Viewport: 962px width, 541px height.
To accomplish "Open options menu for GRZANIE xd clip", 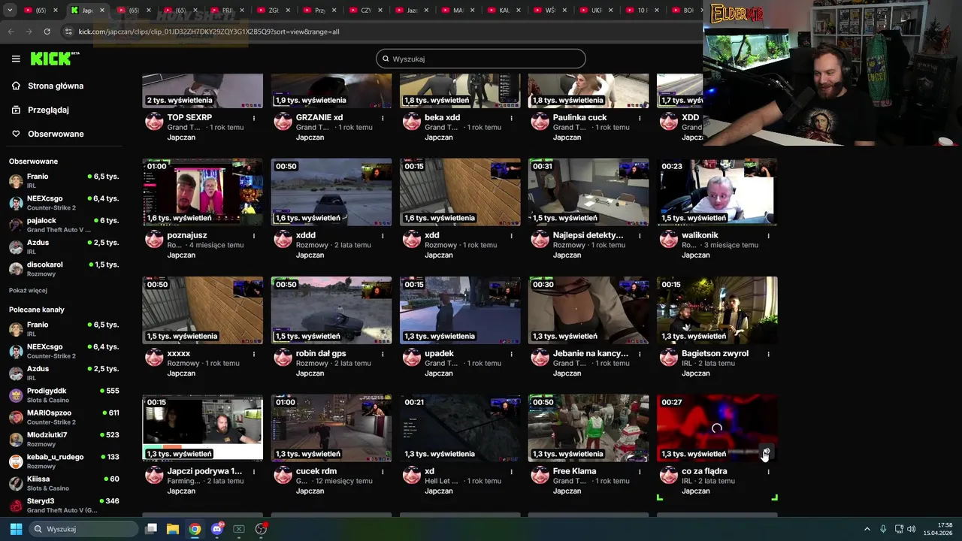I will coord(383,118).
